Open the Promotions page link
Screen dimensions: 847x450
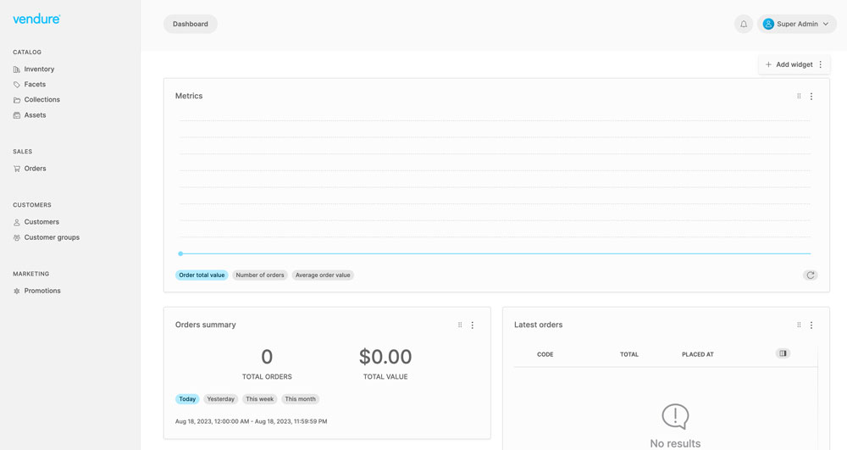pos(42,291)
